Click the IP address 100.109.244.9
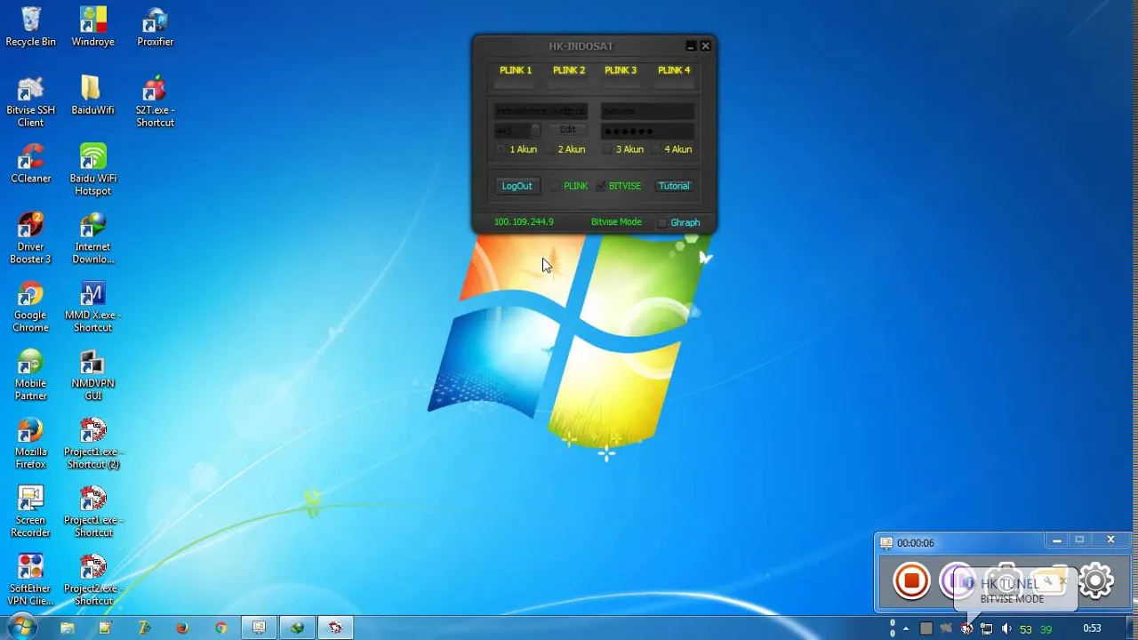Screen dimensions: 1138x640 [x=524, y=222]
